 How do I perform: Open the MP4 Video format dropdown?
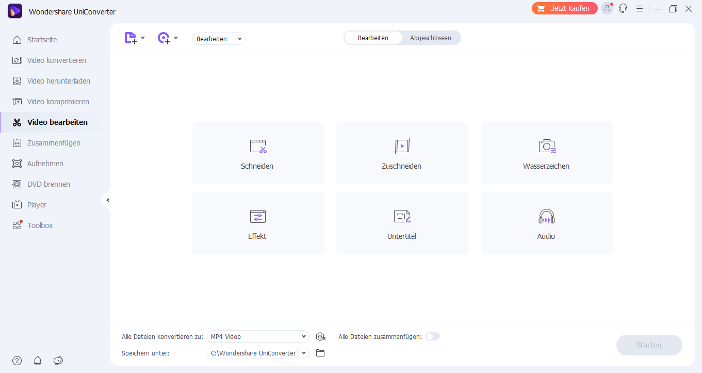258,336
